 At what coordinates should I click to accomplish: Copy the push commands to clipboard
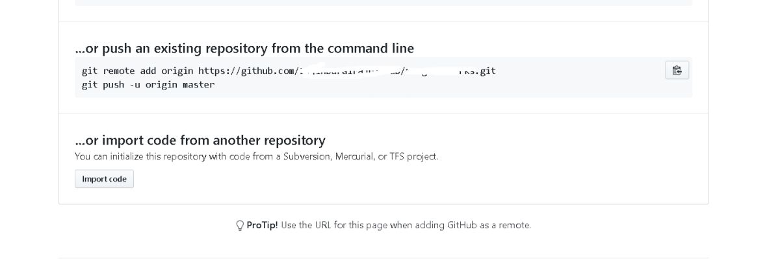coord(677,70)
